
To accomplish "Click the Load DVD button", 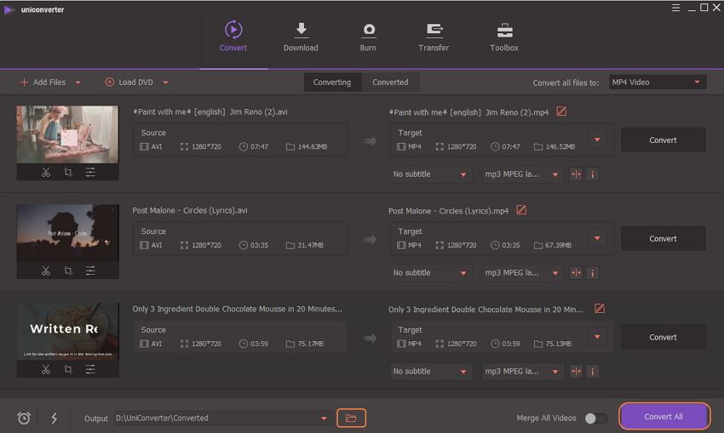I will pos(129,82).
